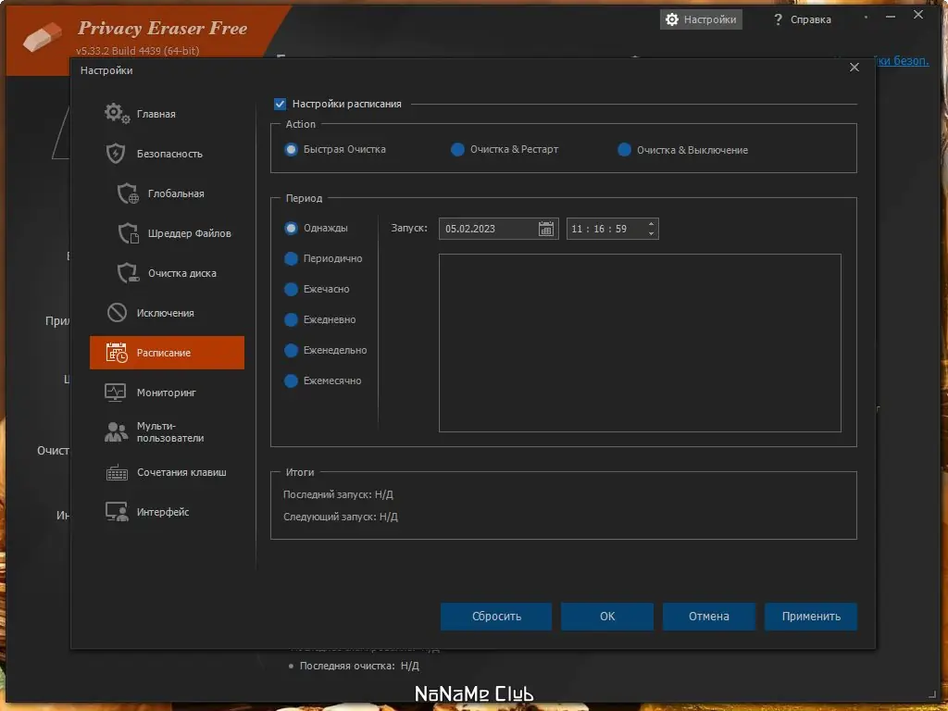Click the keyboard icon beside Сочетания клавиш
Screen dimensions: 948x711
tap(117, 472)
